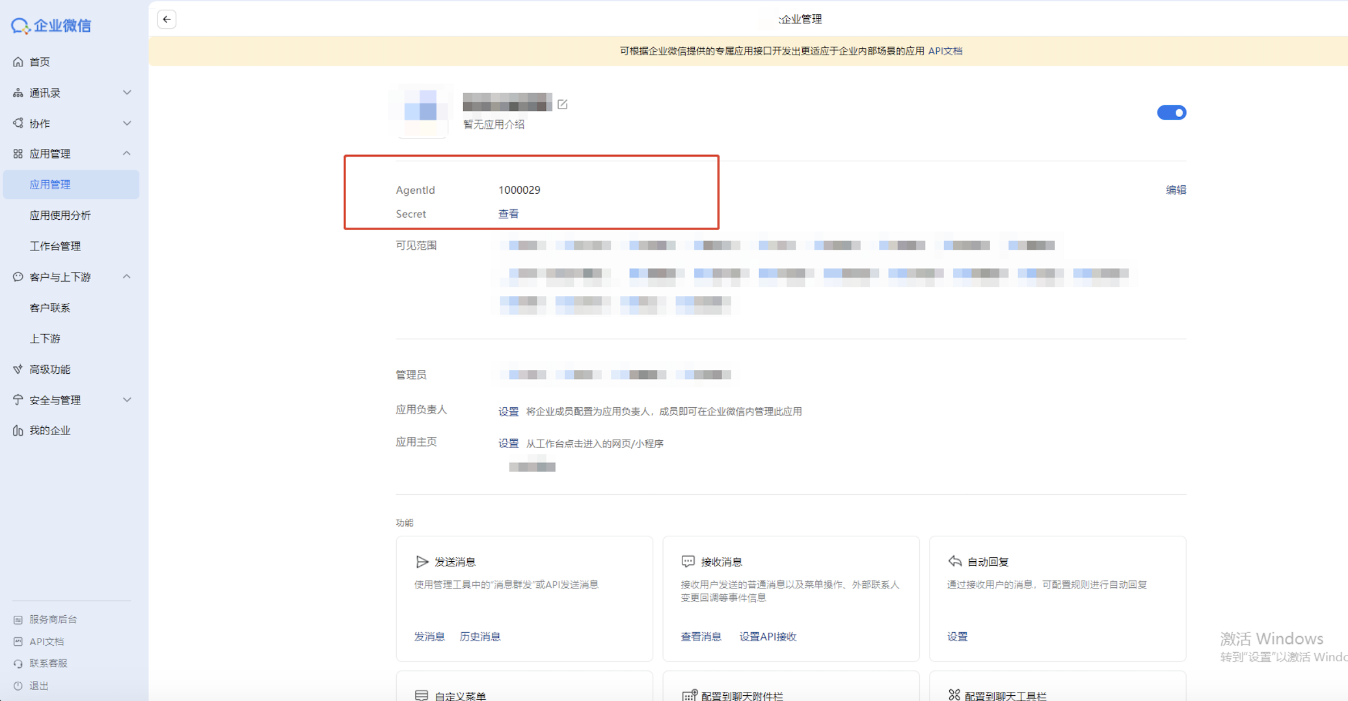Click 查看 to reveal the Secret

click(x=508, y=214)
